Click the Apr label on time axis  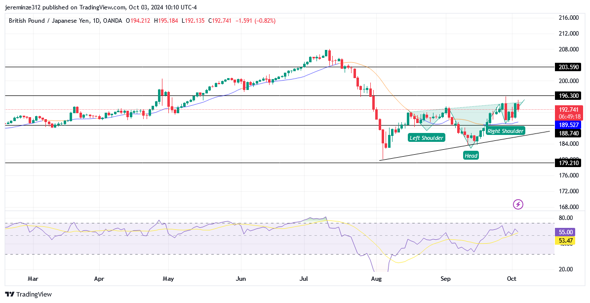99,279
